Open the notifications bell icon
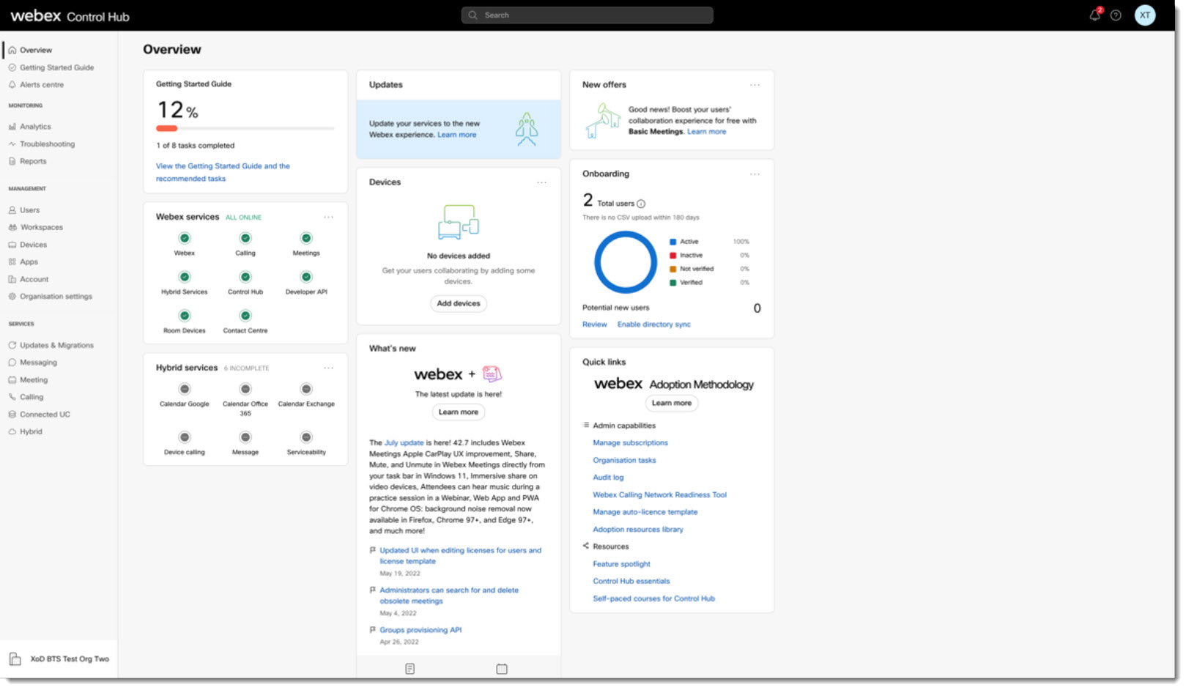 (x=1094, y=15)
